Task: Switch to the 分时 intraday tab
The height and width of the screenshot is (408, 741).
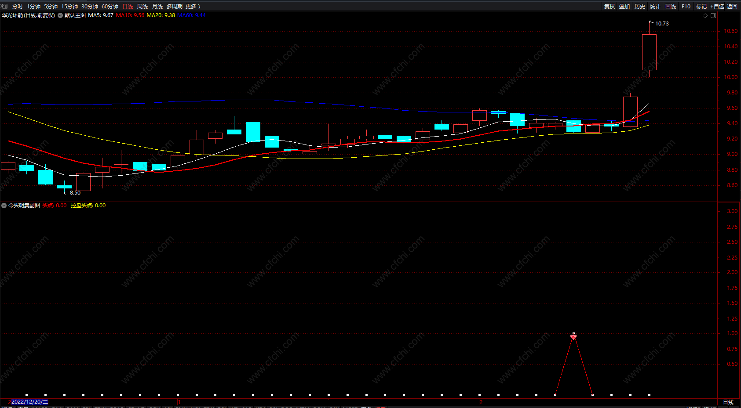Action: (18, 7)
